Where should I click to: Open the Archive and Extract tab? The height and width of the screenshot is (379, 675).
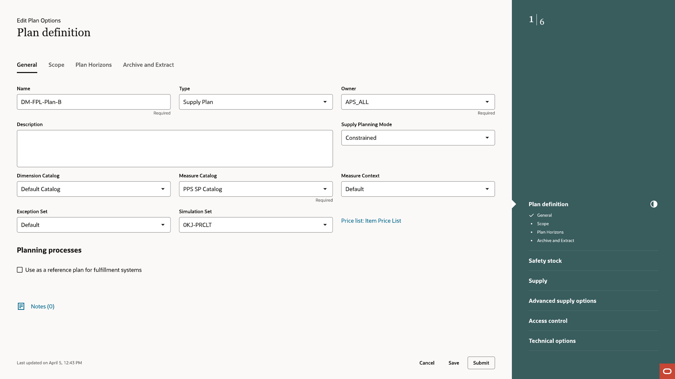pyautogui.click(x=148, y=65)
